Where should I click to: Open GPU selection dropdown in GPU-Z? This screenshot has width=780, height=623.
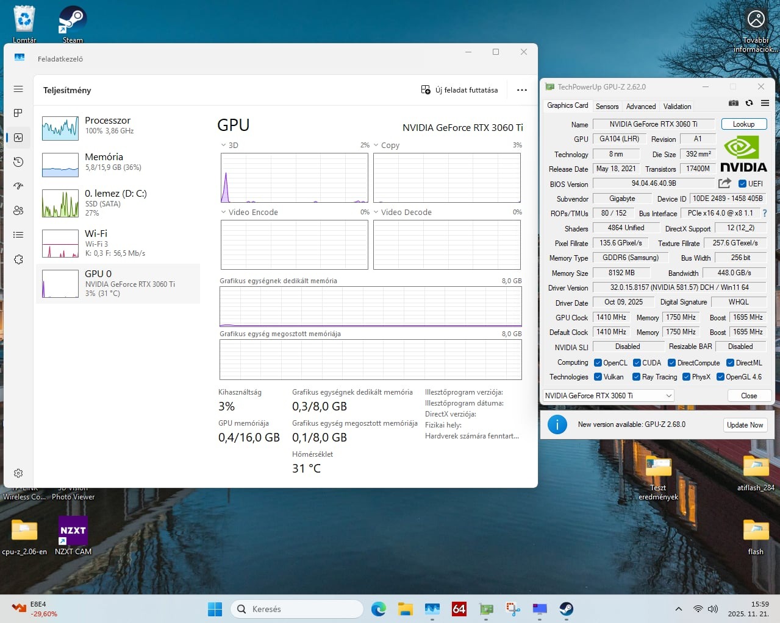point(608,395)
